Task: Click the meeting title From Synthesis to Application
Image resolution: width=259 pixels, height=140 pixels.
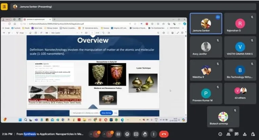Action: click(x=50, y=134)
